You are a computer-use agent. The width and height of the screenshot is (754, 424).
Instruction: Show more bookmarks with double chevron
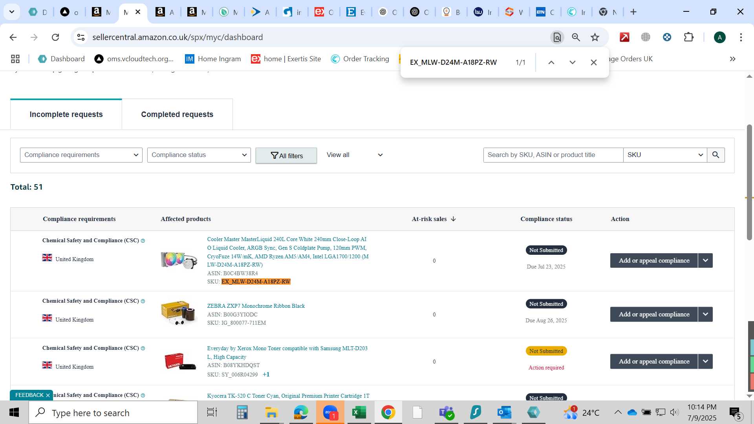coord(733,59)
